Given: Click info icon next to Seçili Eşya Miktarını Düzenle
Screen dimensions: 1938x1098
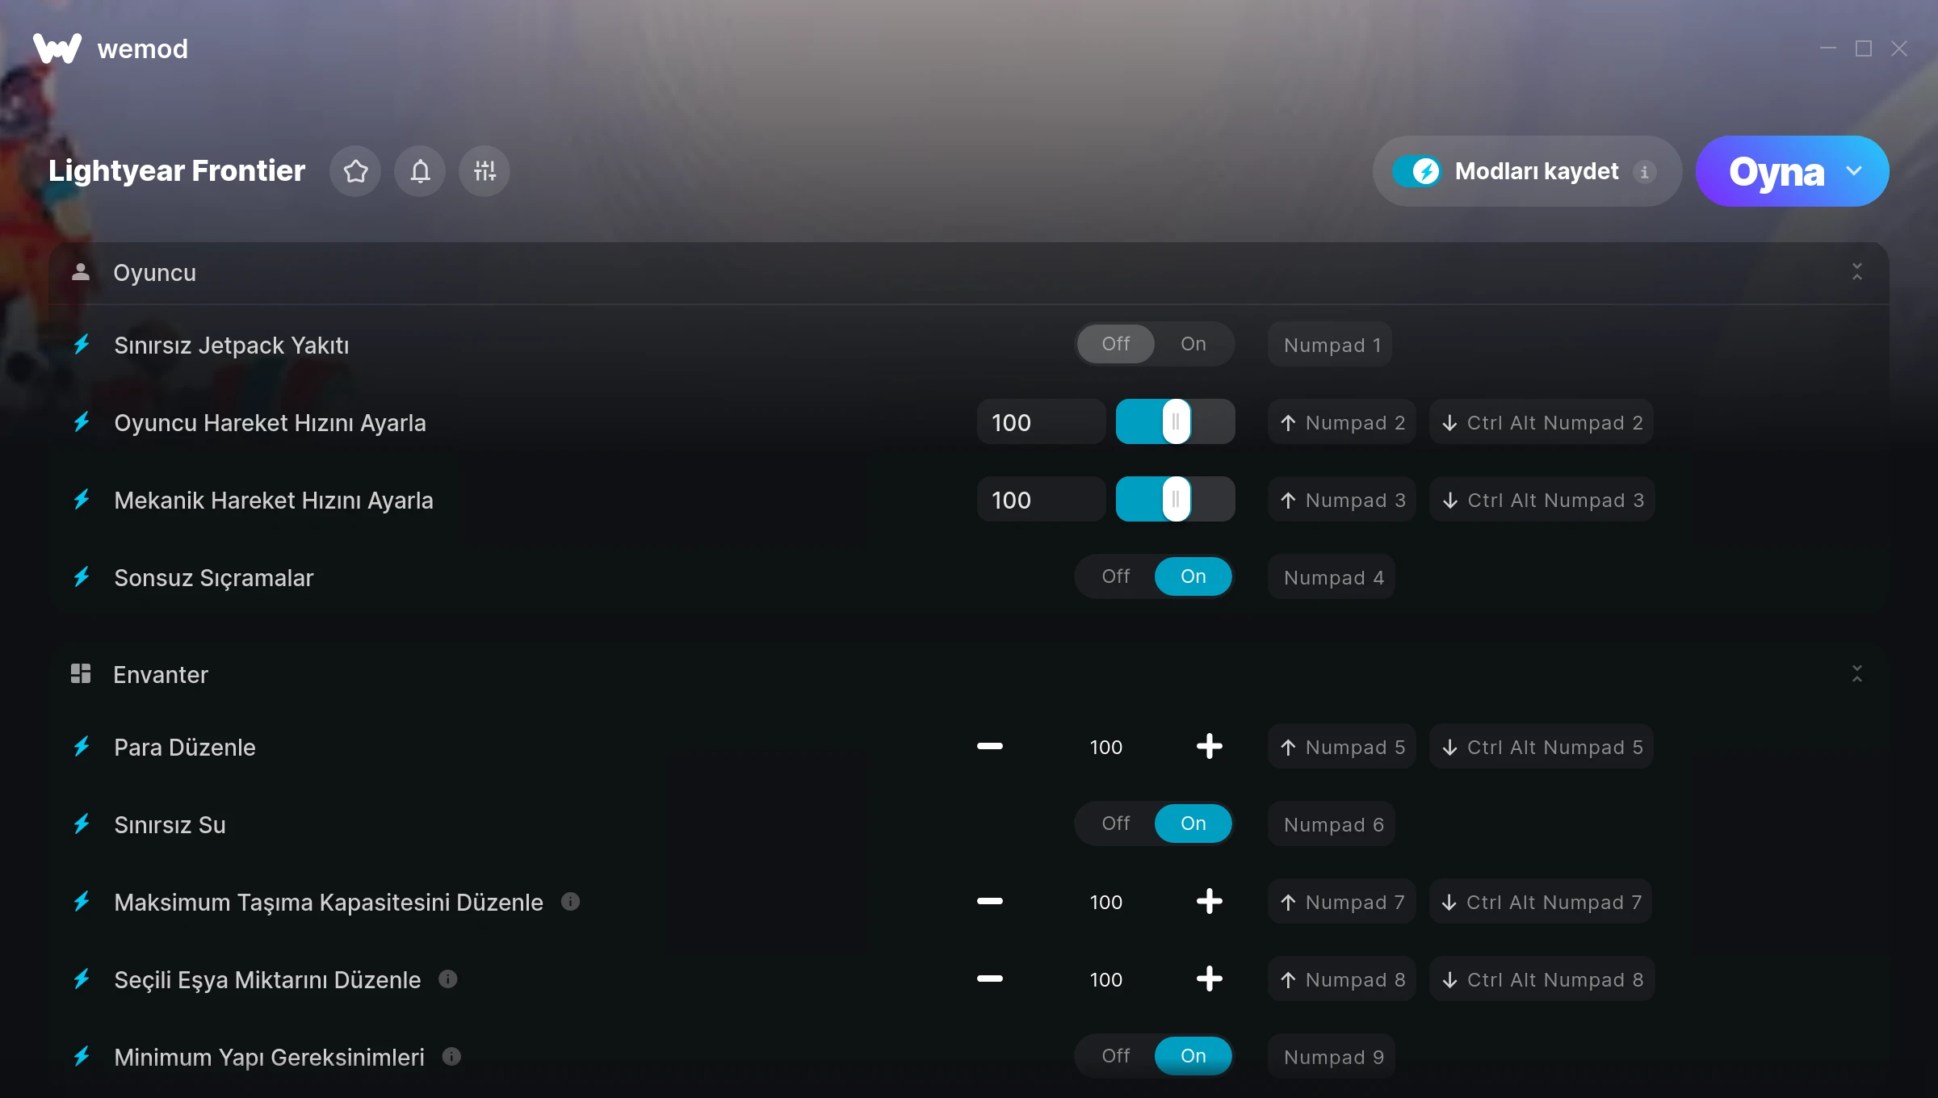Looking at the screenshot, I should (x=448, y=979).
